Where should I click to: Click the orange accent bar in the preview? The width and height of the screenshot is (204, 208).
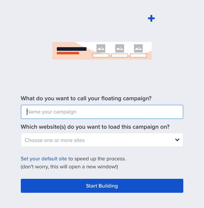point(68,53)
